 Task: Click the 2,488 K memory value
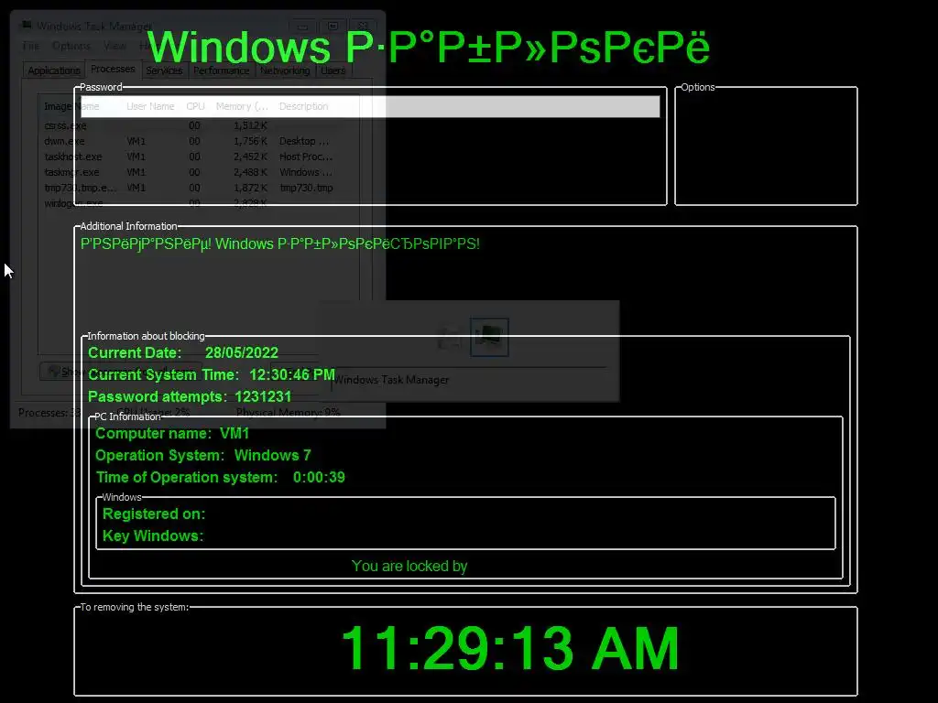(x=250, y=172)
